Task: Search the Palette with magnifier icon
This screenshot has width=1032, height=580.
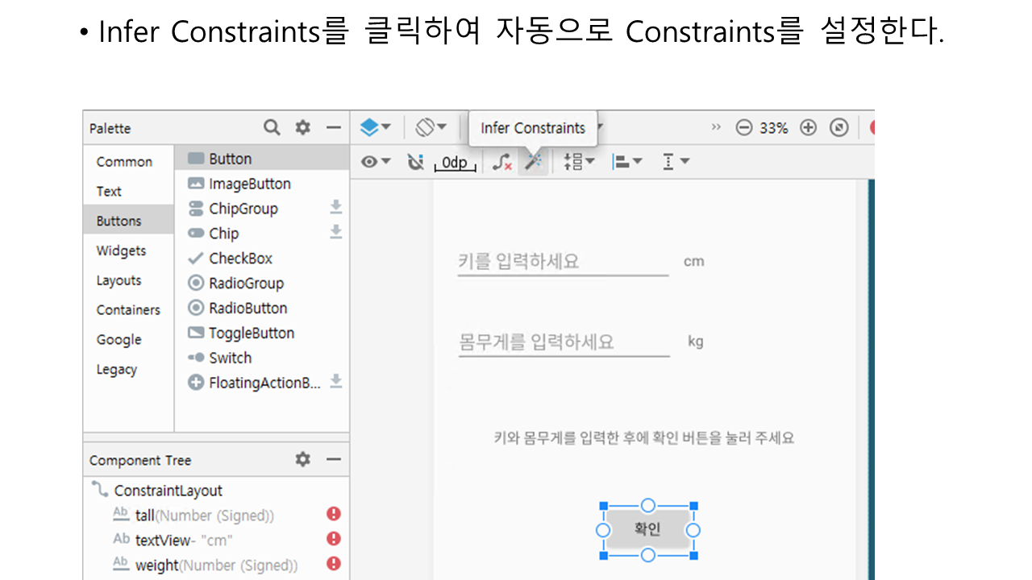Action: point(273,127)
